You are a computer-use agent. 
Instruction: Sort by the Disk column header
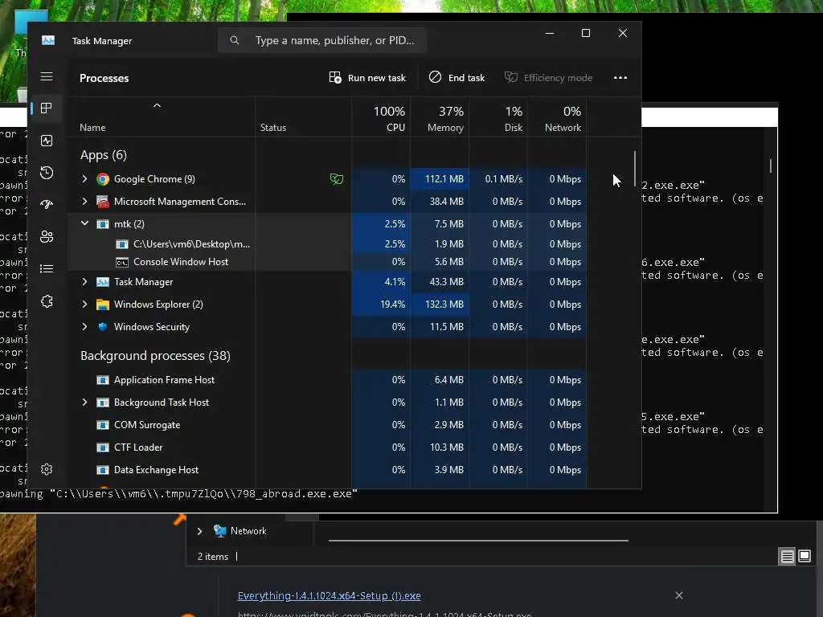[x=498, y=119]
